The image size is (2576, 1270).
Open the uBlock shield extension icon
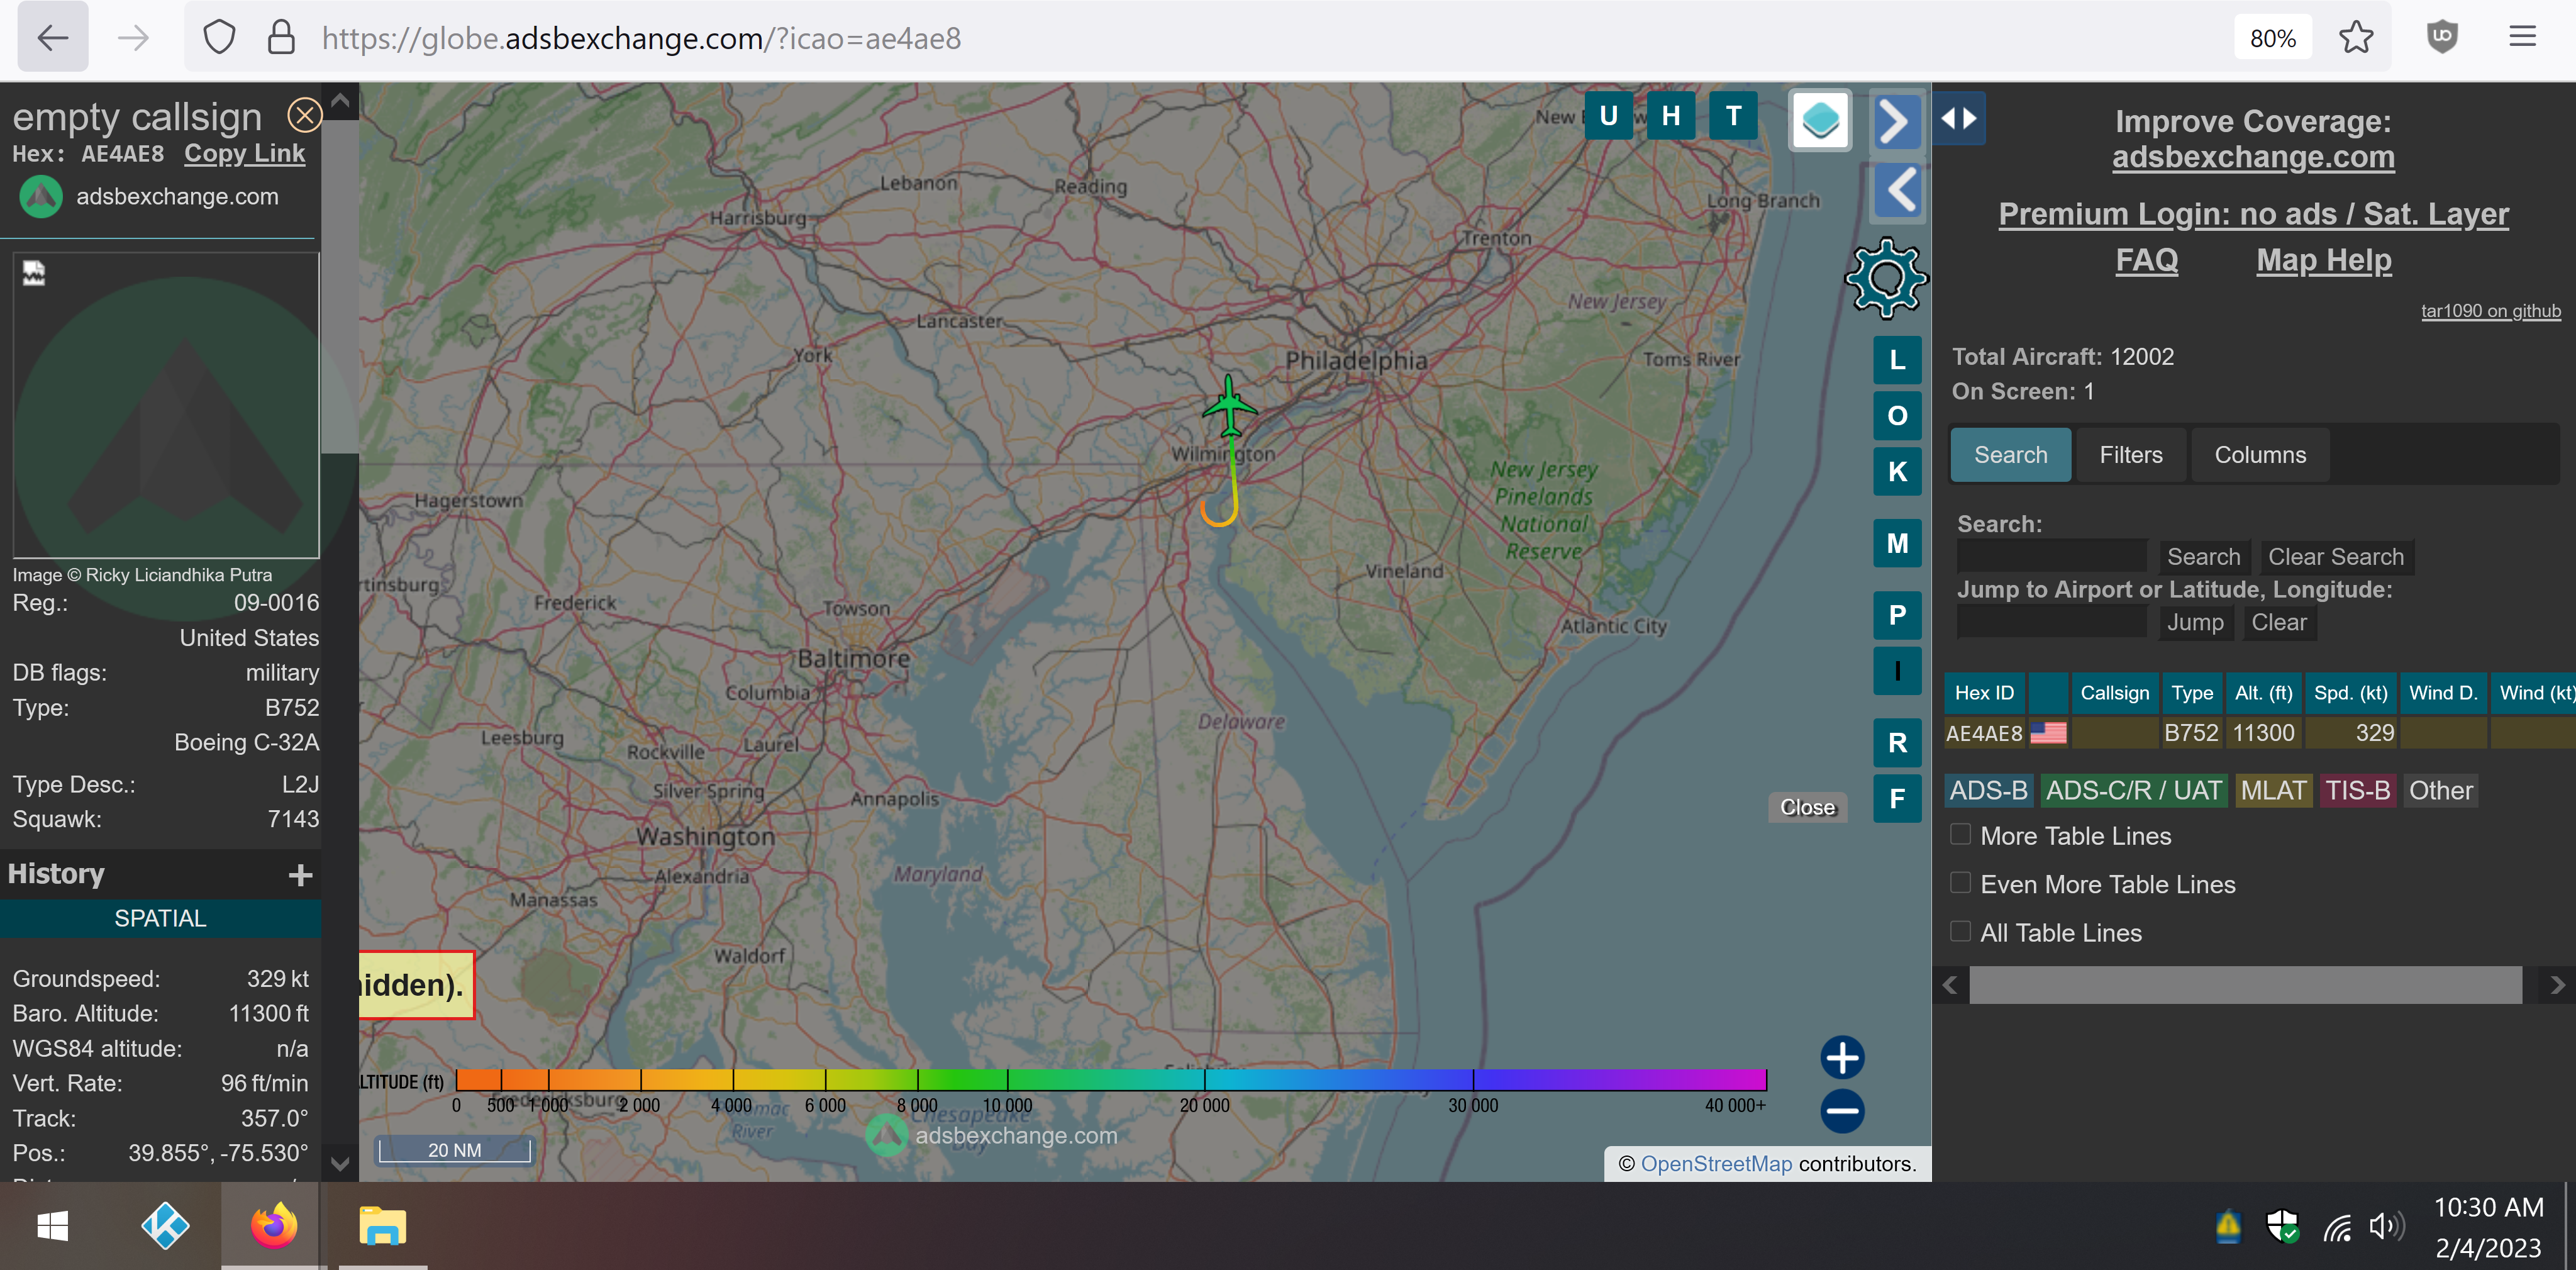pyautogui.click(x=2442, y=38)
